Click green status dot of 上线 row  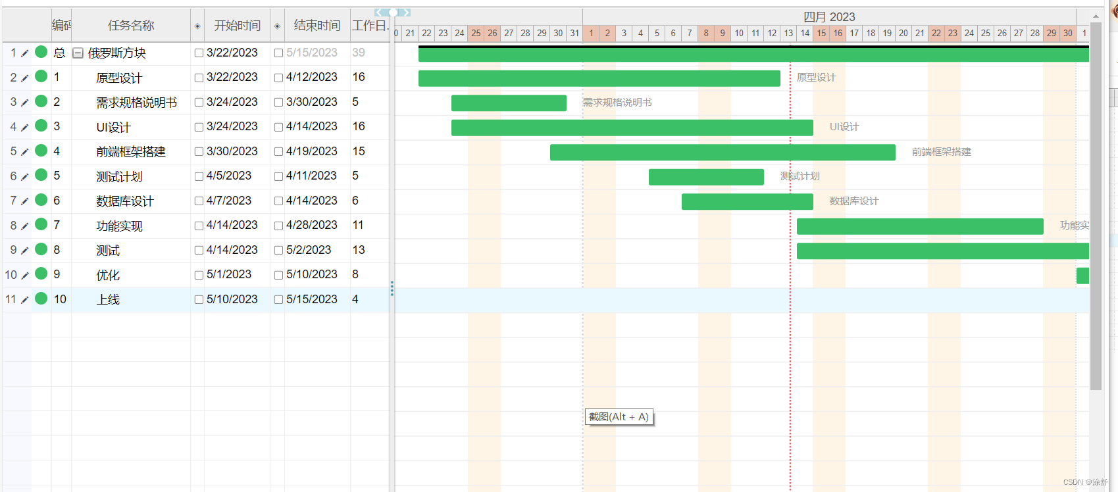coord(41,299)
